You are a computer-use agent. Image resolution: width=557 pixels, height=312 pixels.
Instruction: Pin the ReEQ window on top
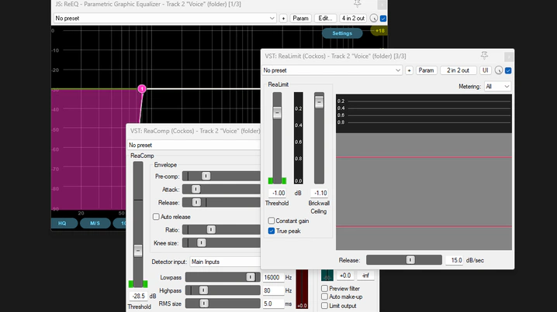tap(358, 4)
